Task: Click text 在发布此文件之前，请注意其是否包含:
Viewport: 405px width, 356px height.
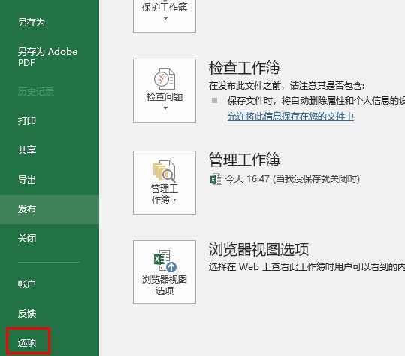Action: [287, 86]
